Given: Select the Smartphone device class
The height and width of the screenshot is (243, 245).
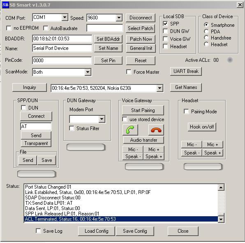Looking at the screenshot, I should [x=206, y=25].
